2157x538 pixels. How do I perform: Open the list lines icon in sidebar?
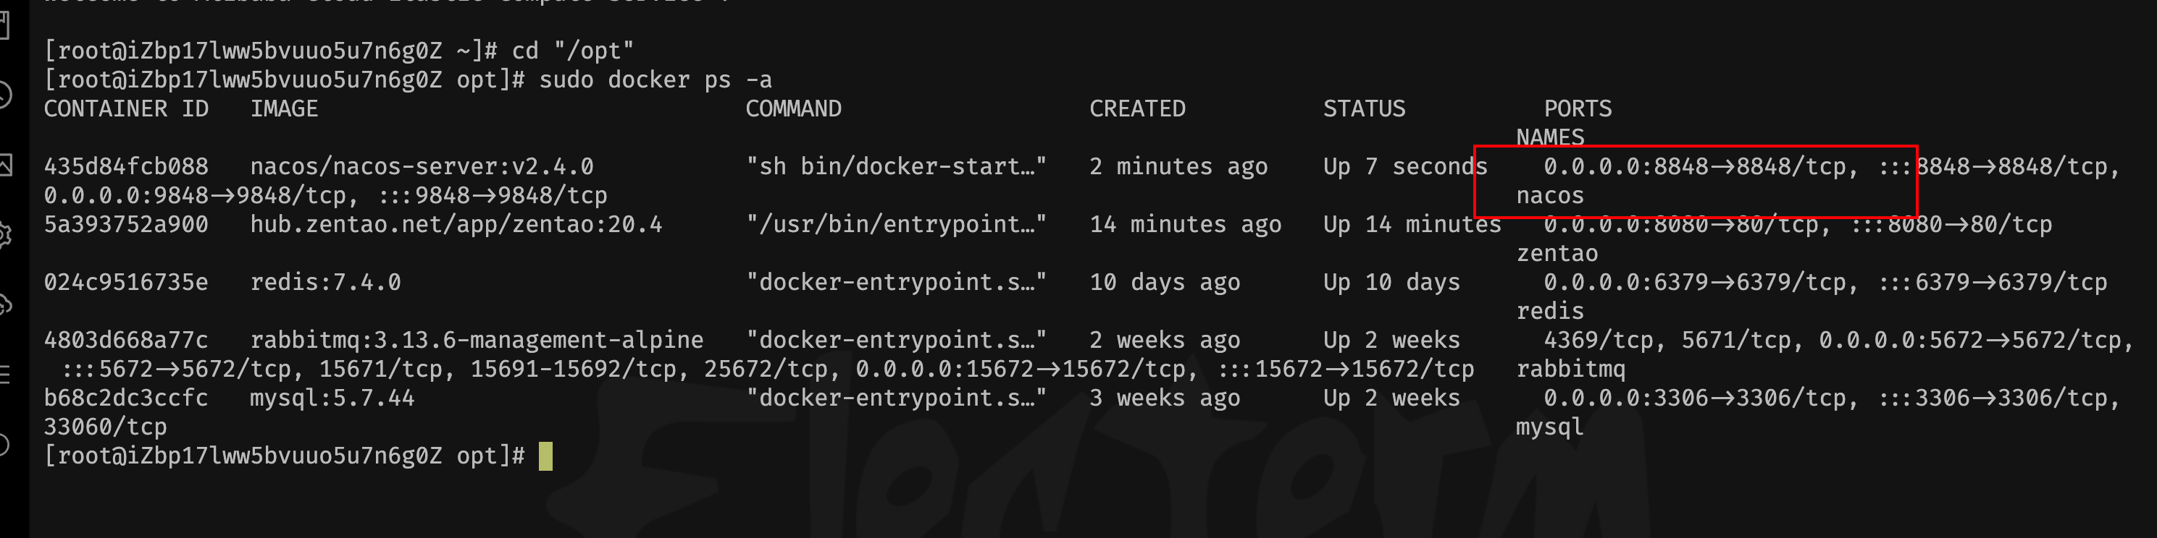point(4,373)
